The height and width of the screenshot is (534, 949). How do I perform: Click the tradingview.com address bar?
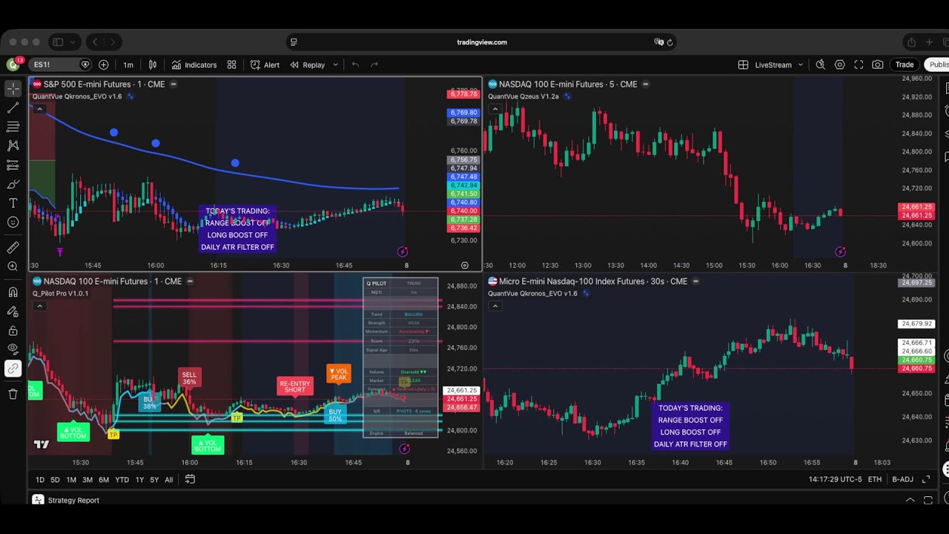[x=482, y=42]
